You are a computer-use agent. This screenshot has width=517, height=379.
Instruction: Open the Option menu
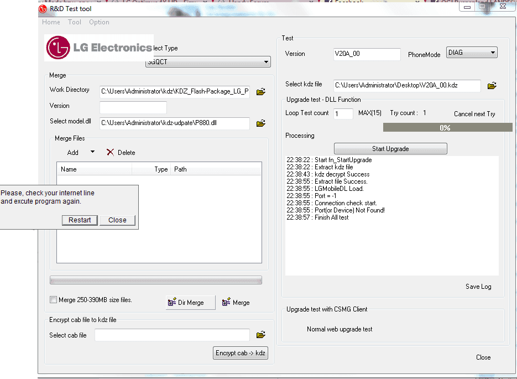(99, 22)
